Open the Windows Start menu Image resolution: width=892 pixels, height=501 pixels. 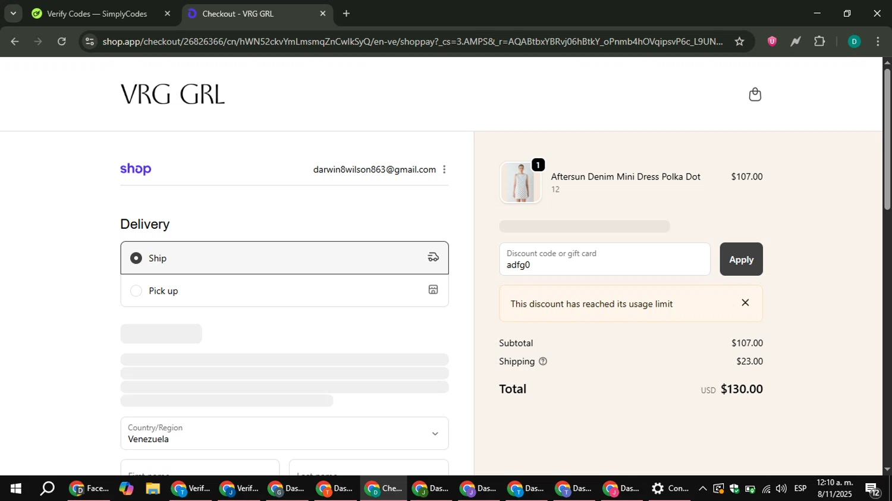15,489
